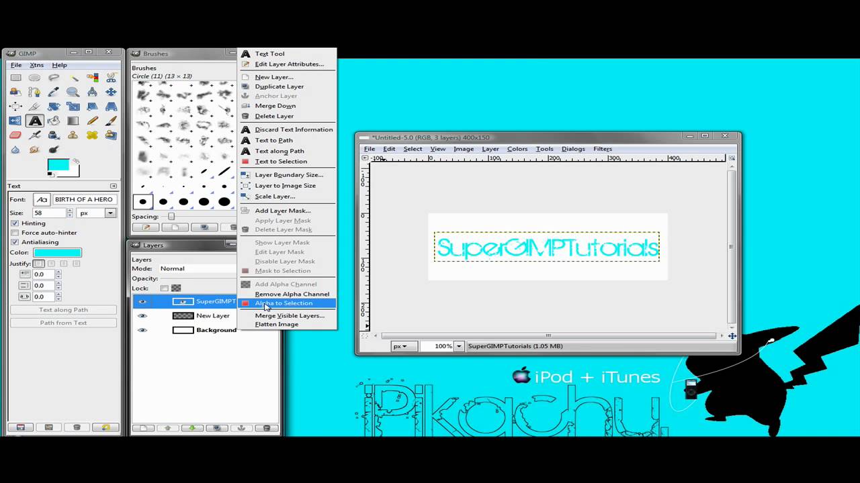The image size is (860, 483).
Task: Choose Alpha to Selection from context menu
Action: [x=287, y=303]
